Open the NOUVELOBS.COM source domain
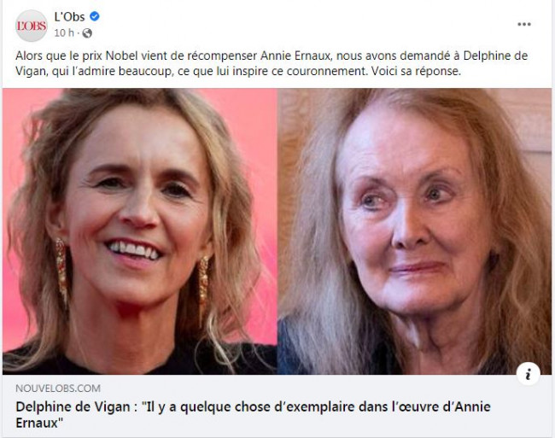Image resolution: width=555 pixels, height=438 pixels. (58, 388)
